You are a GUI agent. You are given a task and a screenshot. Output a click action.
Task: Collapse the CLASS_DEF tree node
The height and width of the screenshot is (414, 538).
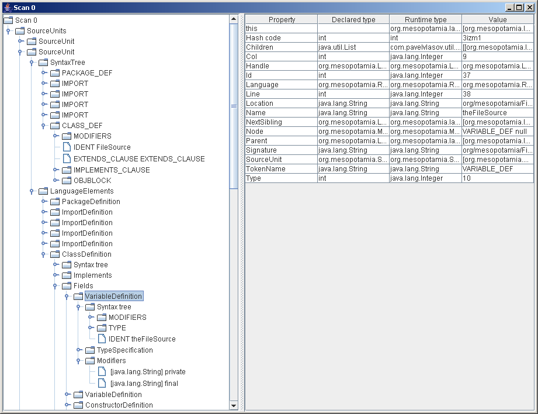tap(43, 126)
